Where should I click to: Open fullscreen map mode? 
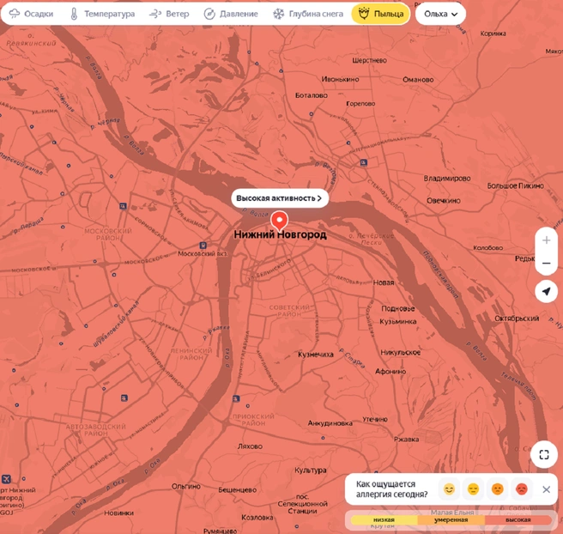544,454
